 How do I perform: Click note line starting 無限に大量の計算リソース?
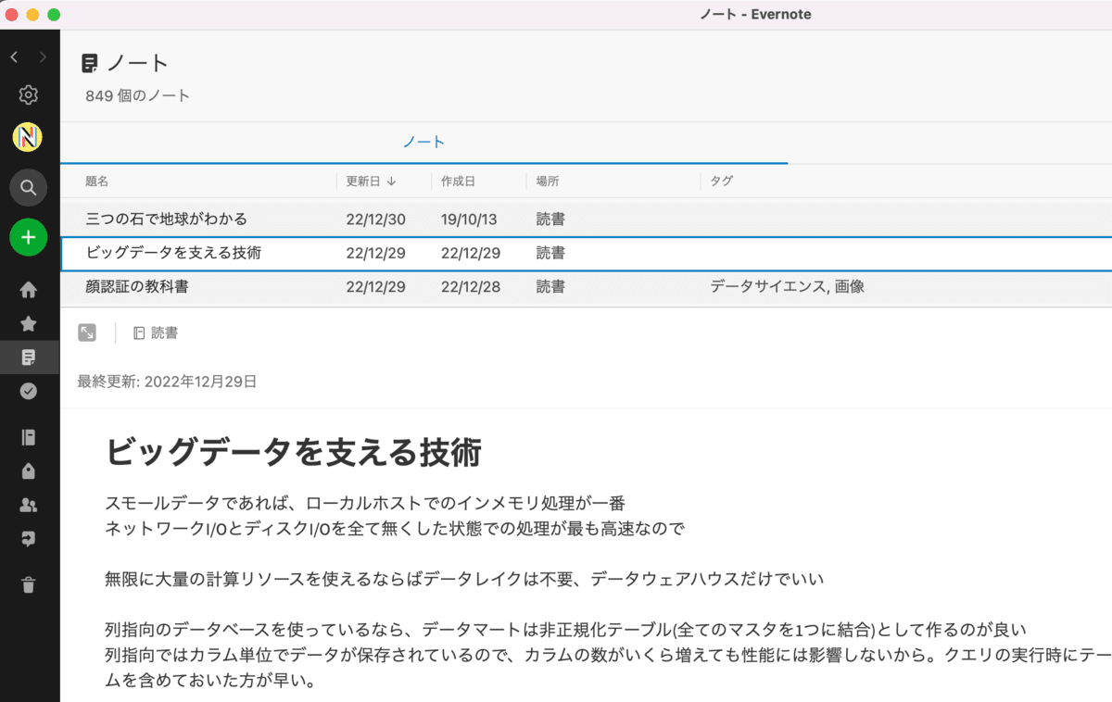click(465, 580)
